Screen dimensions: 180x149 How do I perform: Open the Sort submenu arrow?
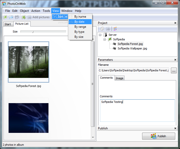coord(66,17)
